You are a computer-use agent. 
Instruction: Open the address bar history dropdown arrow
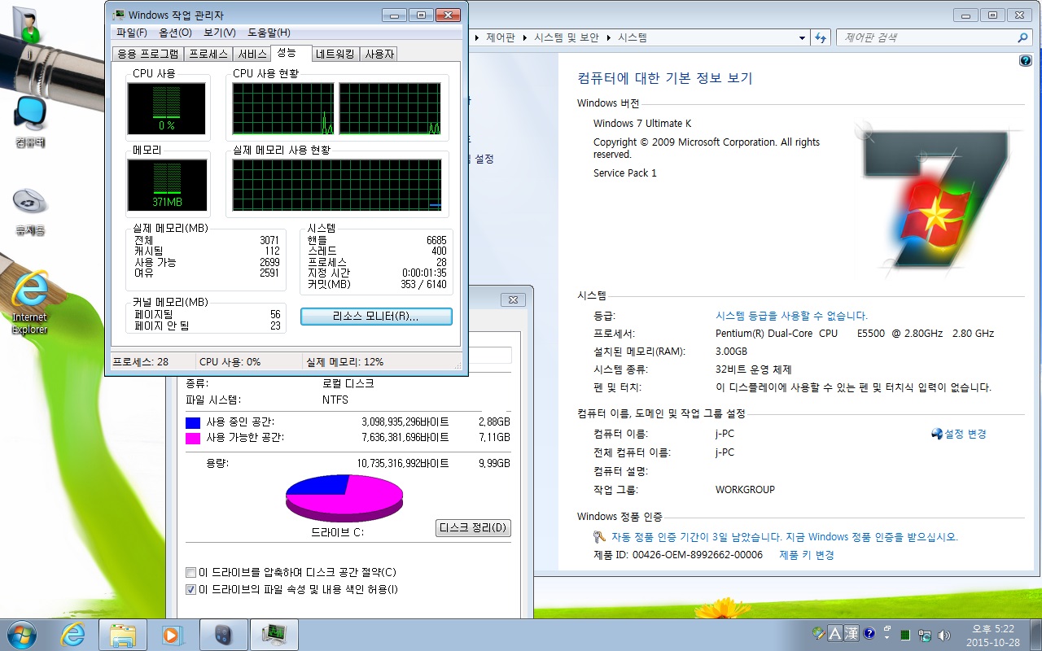point(802,37)
